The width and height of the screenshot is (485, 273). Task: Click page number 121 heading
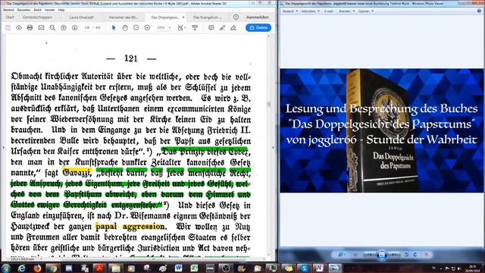pyautogui.click(x=131, y=58)
